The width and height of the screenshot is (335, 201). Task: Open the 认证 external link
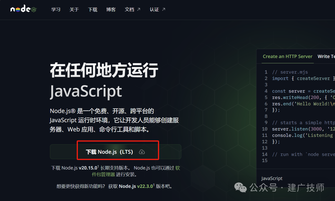tap(158, 9)
